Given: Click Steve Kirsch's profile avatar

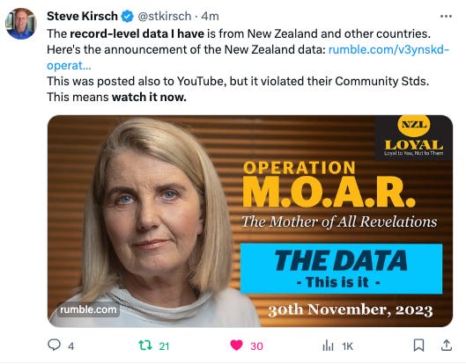Looking at the screenshot, I should [x=21, y=24].
